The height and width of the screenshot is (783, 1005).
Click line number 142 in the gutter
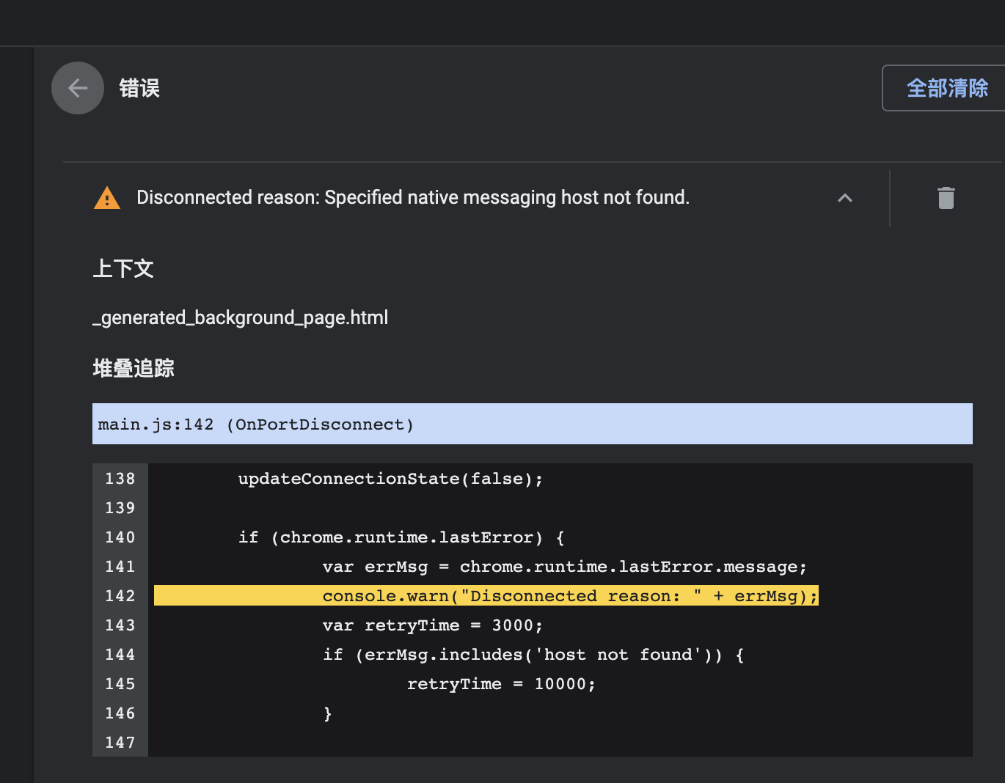coord(120,595)
